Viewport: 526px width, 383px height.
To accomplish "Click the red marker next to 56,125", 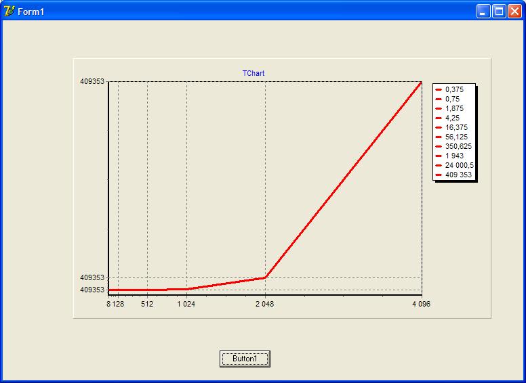I will click(439, 137).
